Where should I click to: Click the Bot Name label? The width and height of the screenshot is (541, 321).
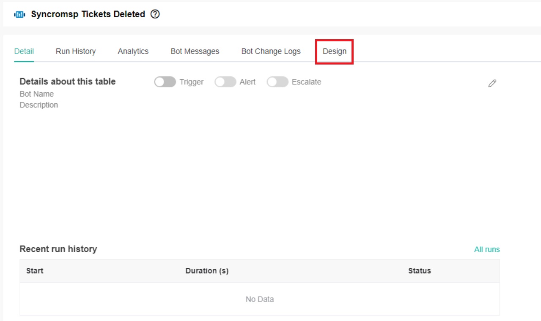point(36,94)
